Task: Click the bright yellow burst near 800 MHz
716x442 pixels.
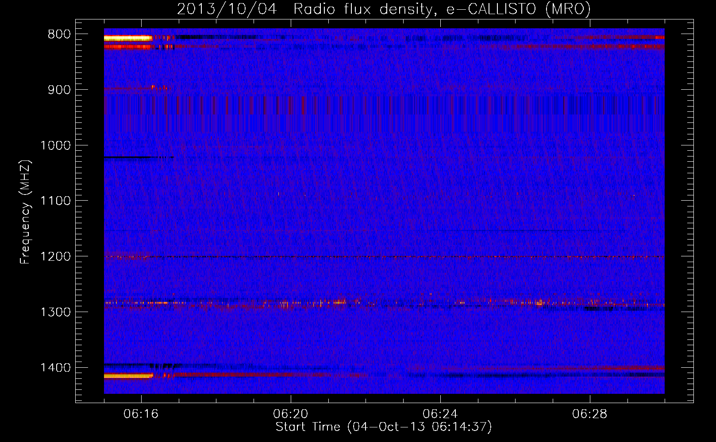Action: click(x=128, y=38)
